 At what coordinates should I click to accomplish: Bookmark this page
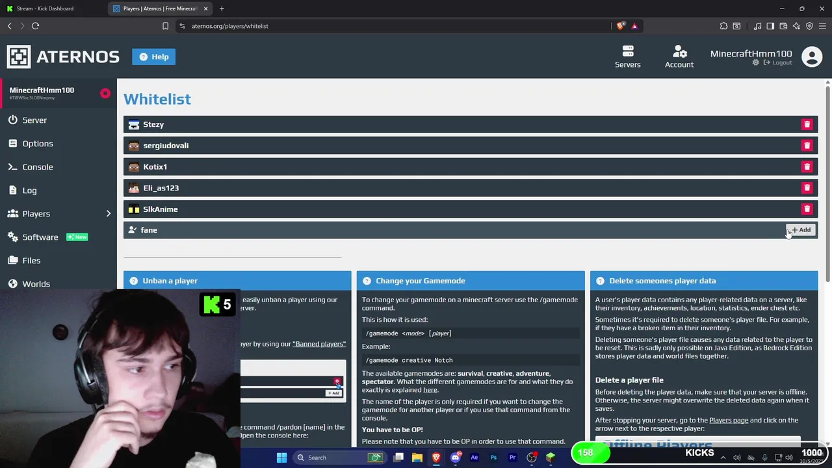pos(165,26)
